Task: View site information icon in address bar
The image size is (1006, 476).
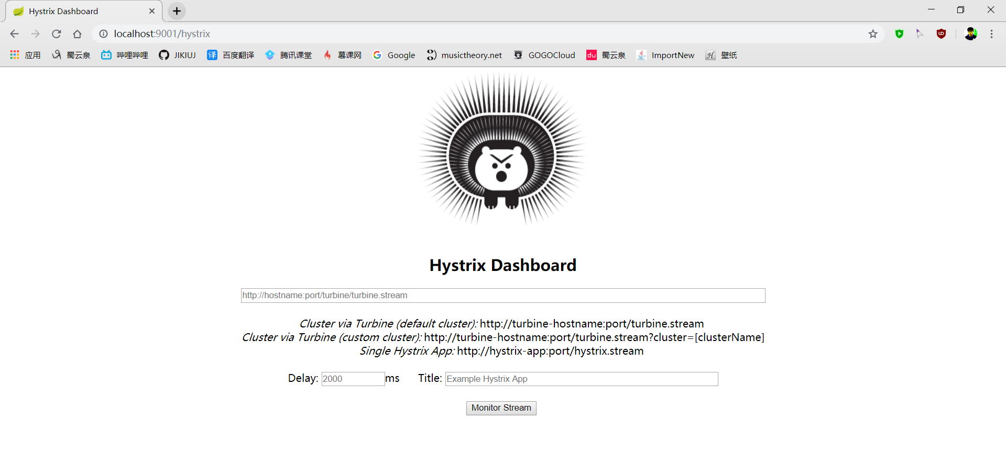Action: click(x=104, y=34)
